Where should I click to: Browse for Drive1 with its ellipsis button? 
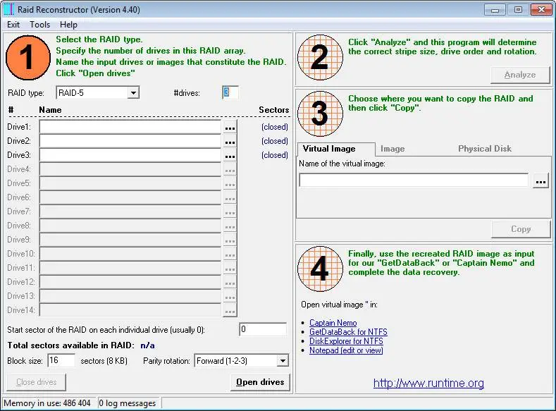230,128
